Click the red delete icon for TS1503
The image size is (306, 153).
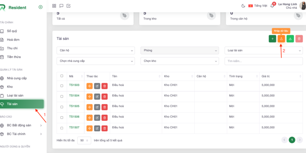pos(104,85)
